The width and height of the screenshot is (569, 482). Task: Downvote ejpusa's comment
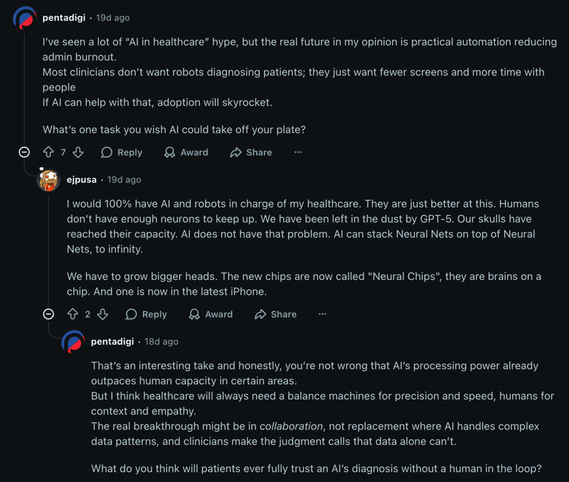pyautogui.click(x=102, y=314)
